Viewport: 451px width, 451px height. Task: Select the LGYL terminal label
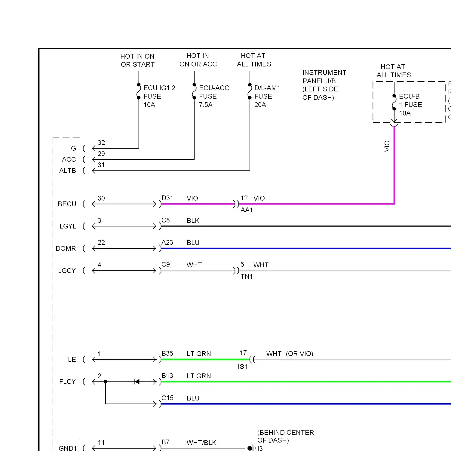[68, 226]
